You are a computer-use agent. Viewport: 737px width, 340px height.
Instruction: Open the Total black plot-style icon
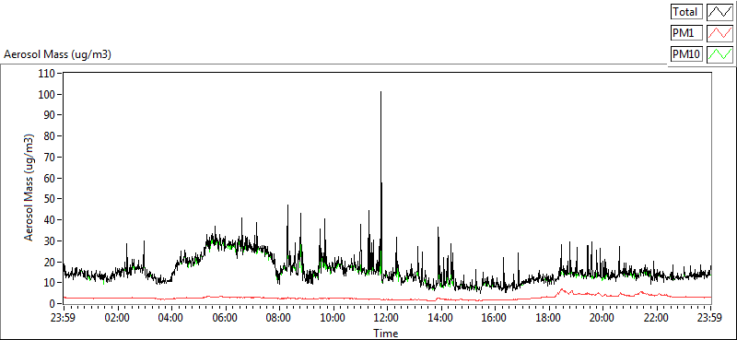719,12
